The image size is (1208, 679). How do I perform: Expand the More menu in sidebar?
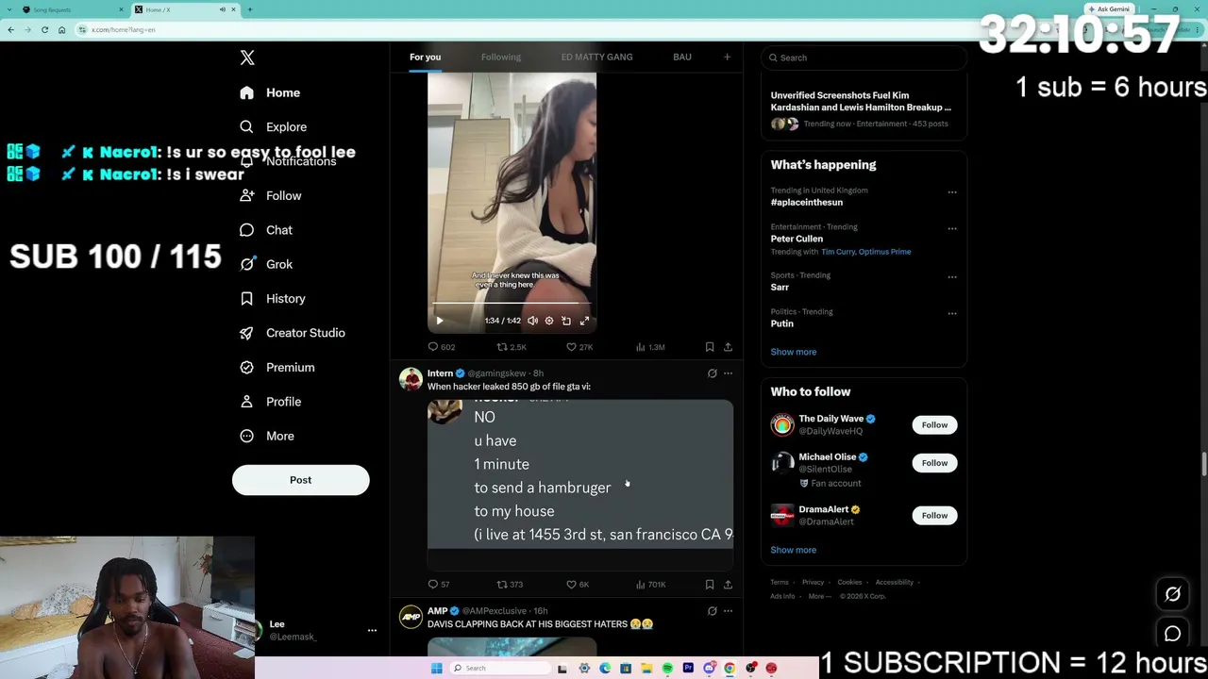click(x=268, y=436)
